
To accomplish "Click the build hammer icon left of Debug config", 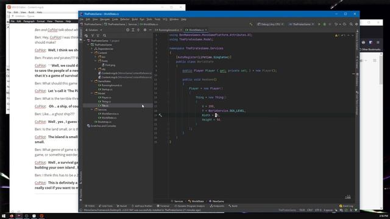I will tap(251, 24).
